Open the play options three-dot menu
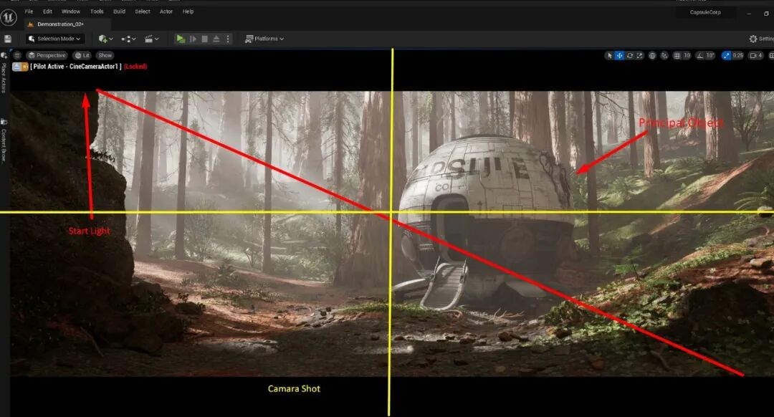Image resolution: width=774 pixels, height=417 pixels. tap(228, 39)
